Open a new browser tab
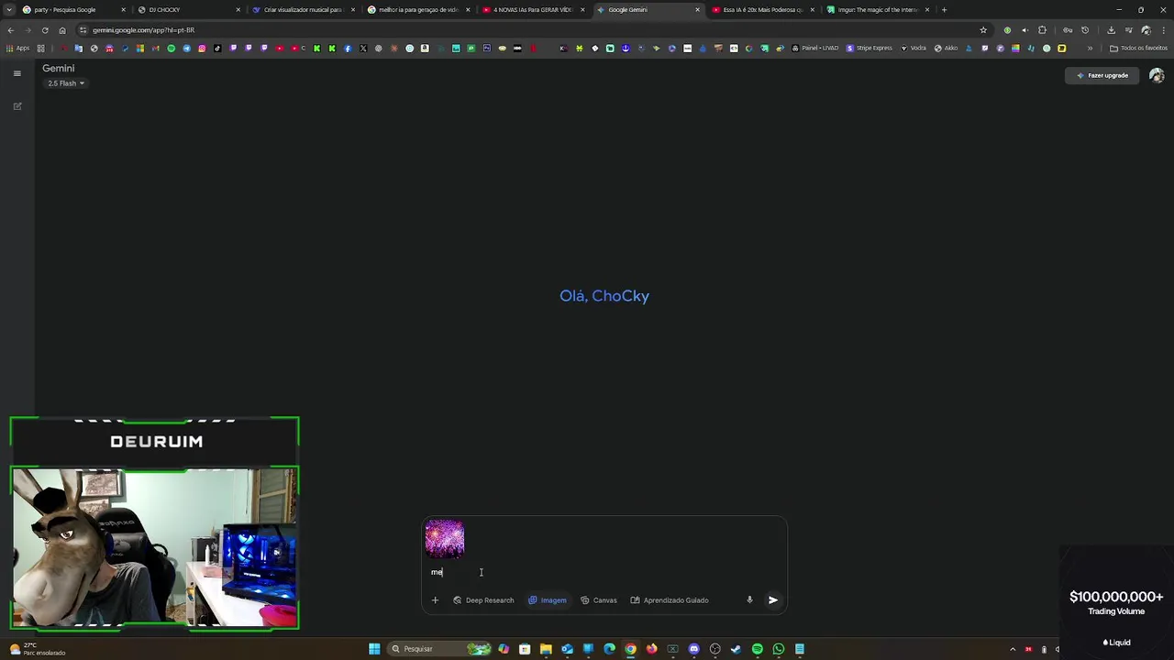Image resolution: width=1174 pixels, height=660 pixels. tap(944, 10)
